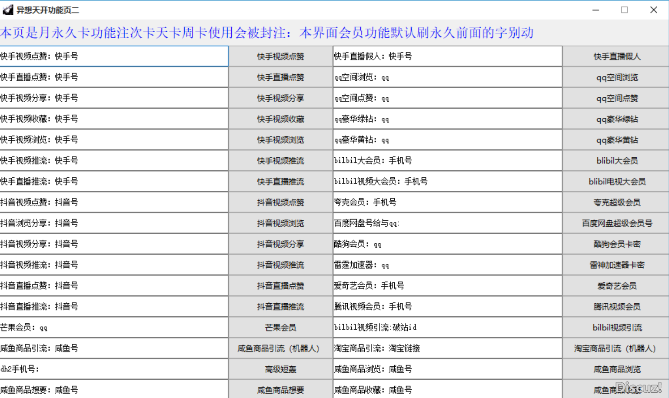
Task: Click the 咸鱼商品浏览: 咸鱼号 input field
Action: pyautogui.click(x=447, y=369)
